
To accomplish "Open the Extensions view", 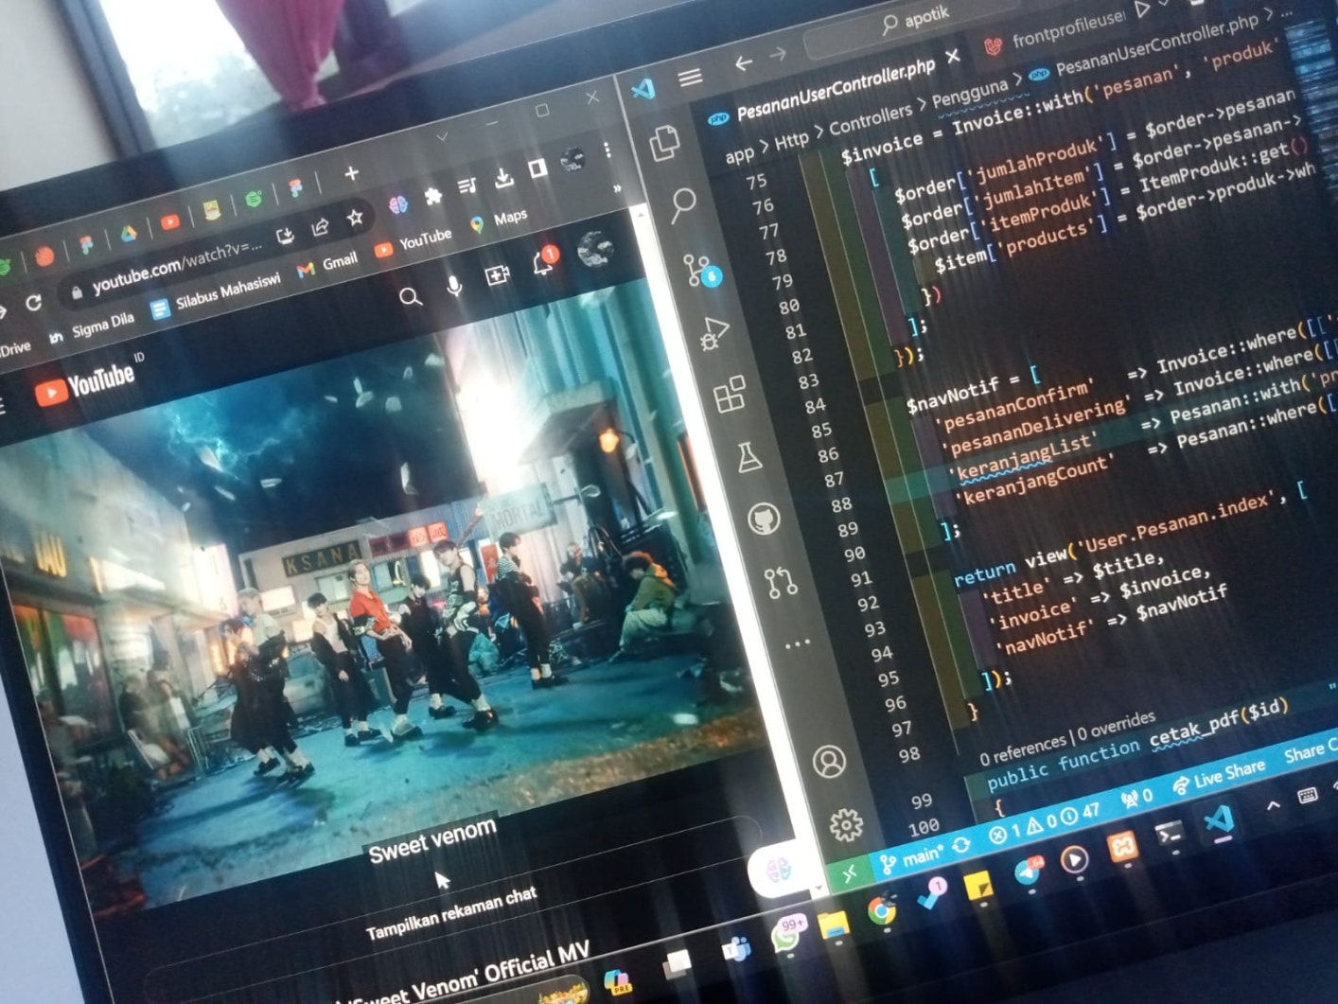I will pos(730,395).
